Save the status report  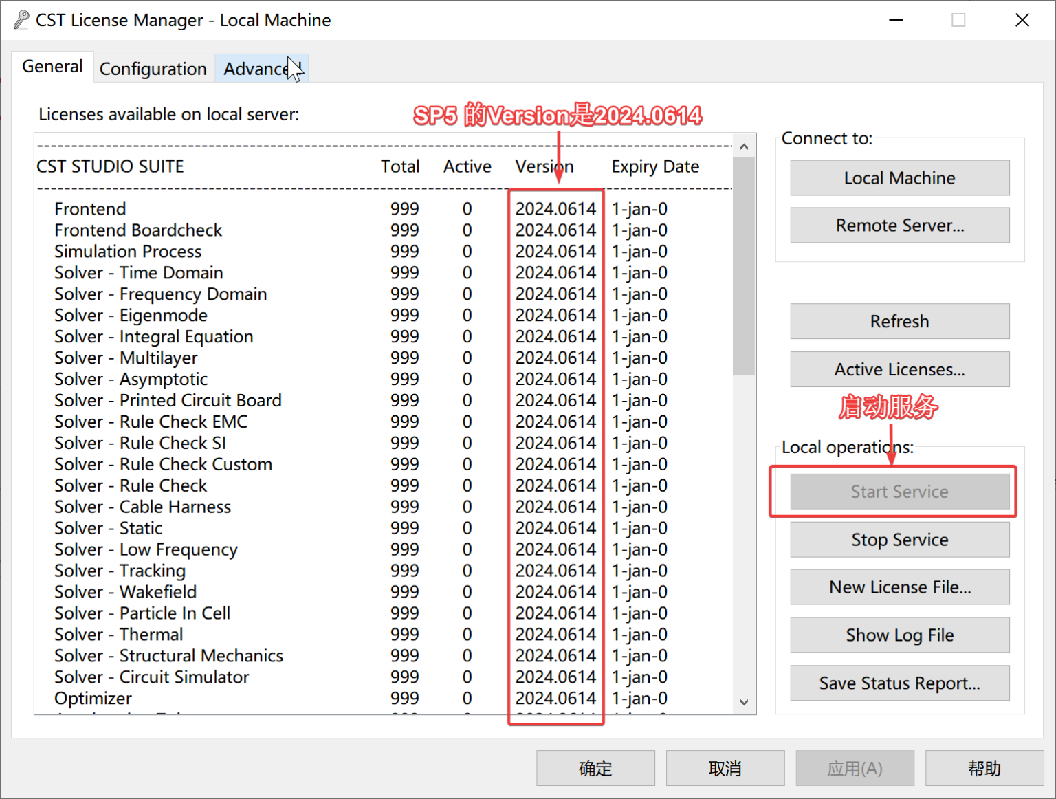tap(899, 683)
